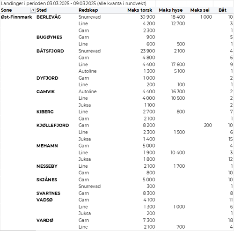The width and height of the screenshot is (234, 231).
Task: Select the Maks hyse column header
Action: click(x=171, y=10)
